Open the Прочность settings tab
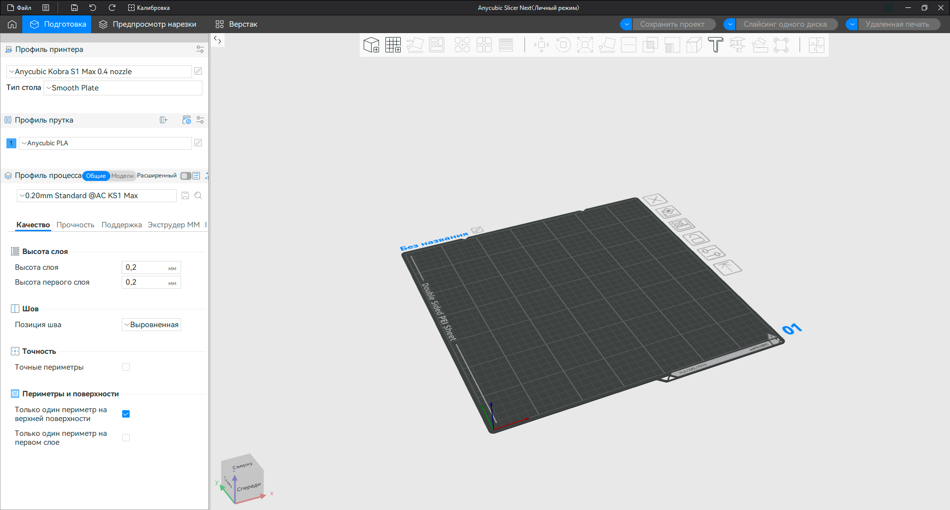Viewport: 950px width, 510px height. pos(75,225)
